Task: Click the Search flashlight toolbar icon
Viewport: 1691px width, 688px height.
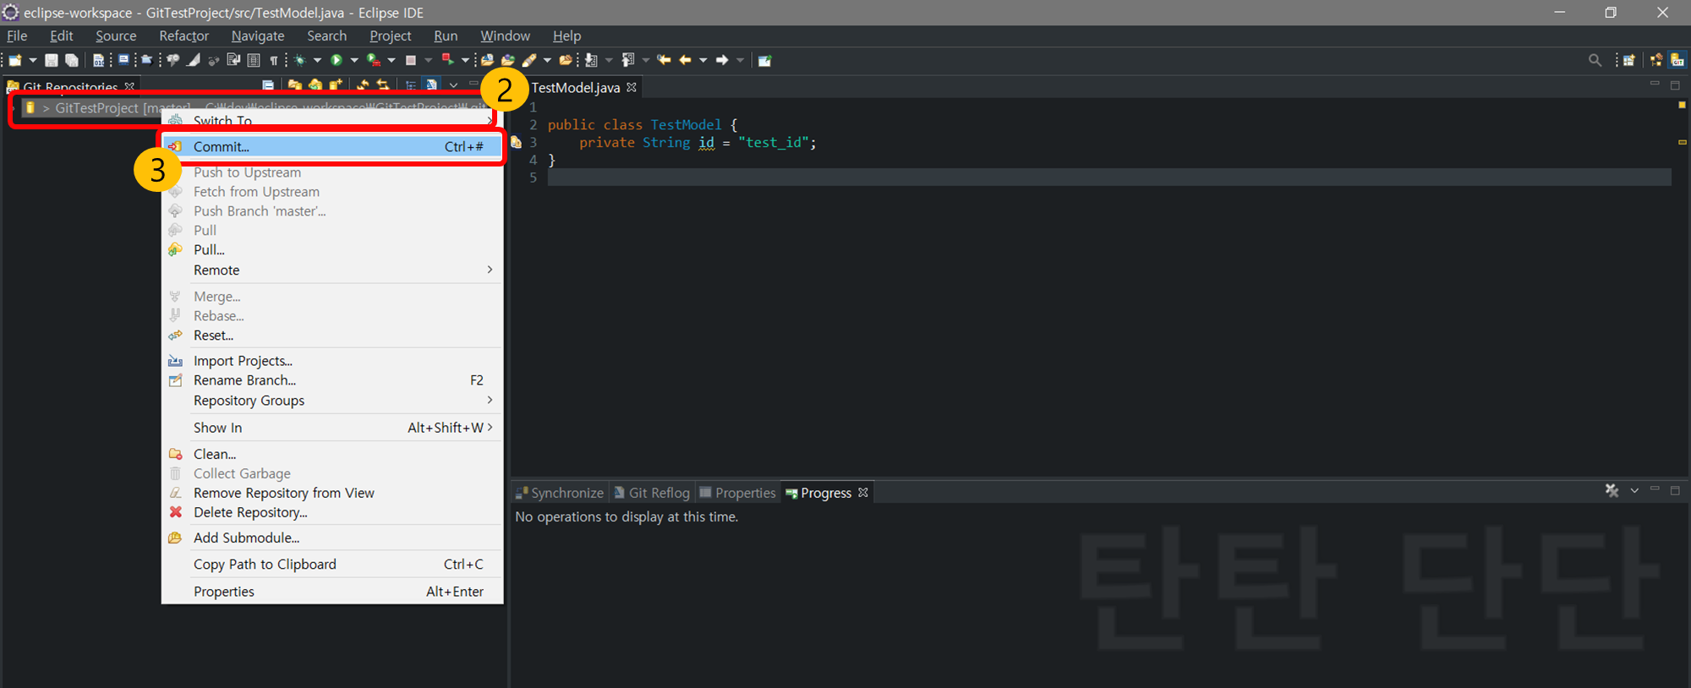Action: [x=529, y=60]
